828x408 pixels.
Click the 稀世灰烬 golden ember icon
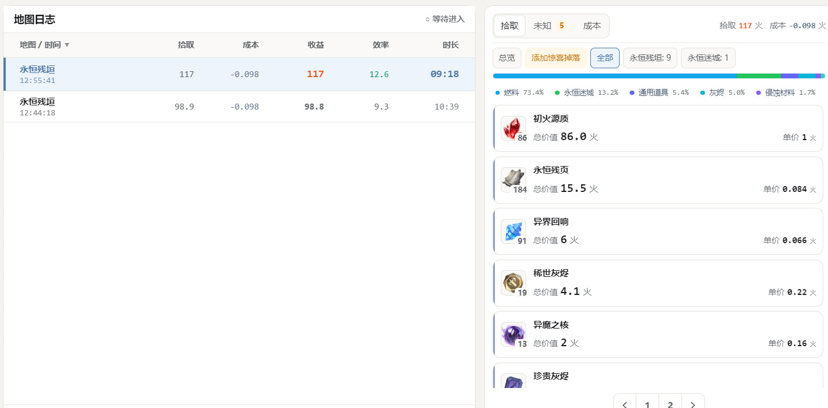click(513, 283)
